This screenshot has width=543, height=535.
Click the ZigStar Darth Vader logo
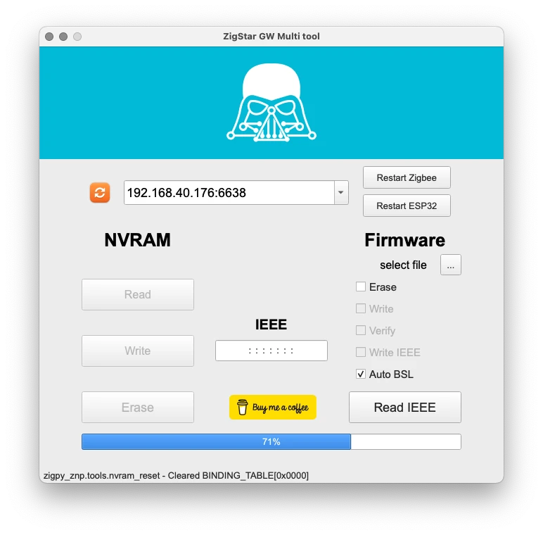point(271,103)
